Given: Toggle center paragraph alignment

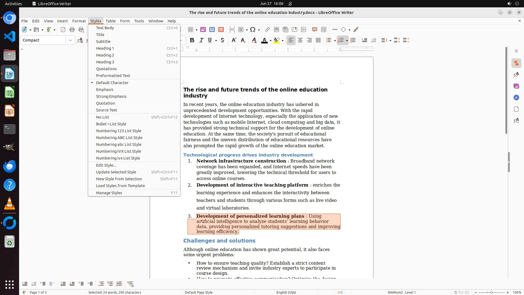Looking at the screenshot, I should coord(300,40).
